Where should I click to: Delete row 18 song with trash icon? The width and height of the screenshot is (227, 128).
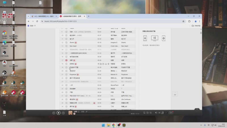click(x=108, y=64)
